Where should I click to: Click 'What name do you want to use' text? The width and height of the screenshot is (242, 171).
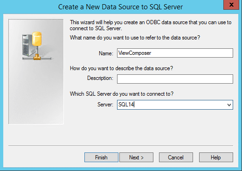coord(135,38)
